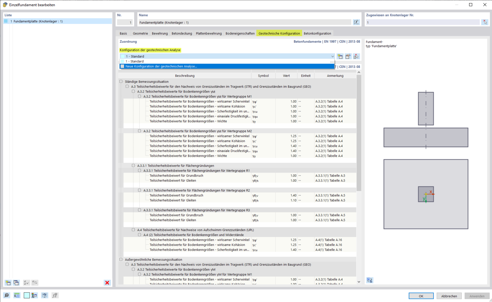Click the Nr. field showing 1
The image size is (492, 302).
tap(125, 22)
